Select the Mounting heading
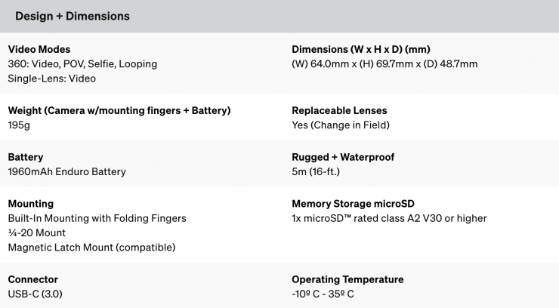The width and height of the screenshot is (559, 308). (30, 204)
